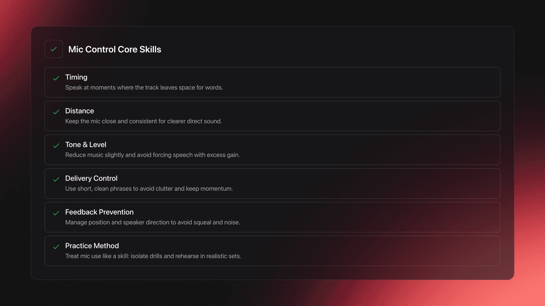Select the Distance heading text

pyautogui.click(x=79, y=111)
